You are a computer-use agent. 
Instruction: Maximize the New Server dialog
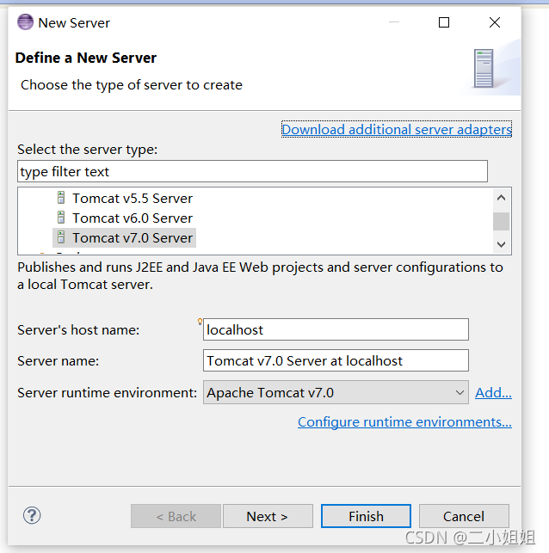[x=444, y=22]
